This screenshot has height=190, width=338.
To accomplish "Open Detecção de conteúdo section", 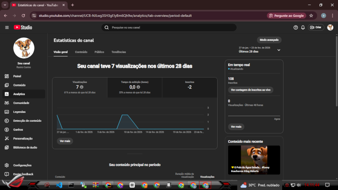I will (x=27, y=120).
